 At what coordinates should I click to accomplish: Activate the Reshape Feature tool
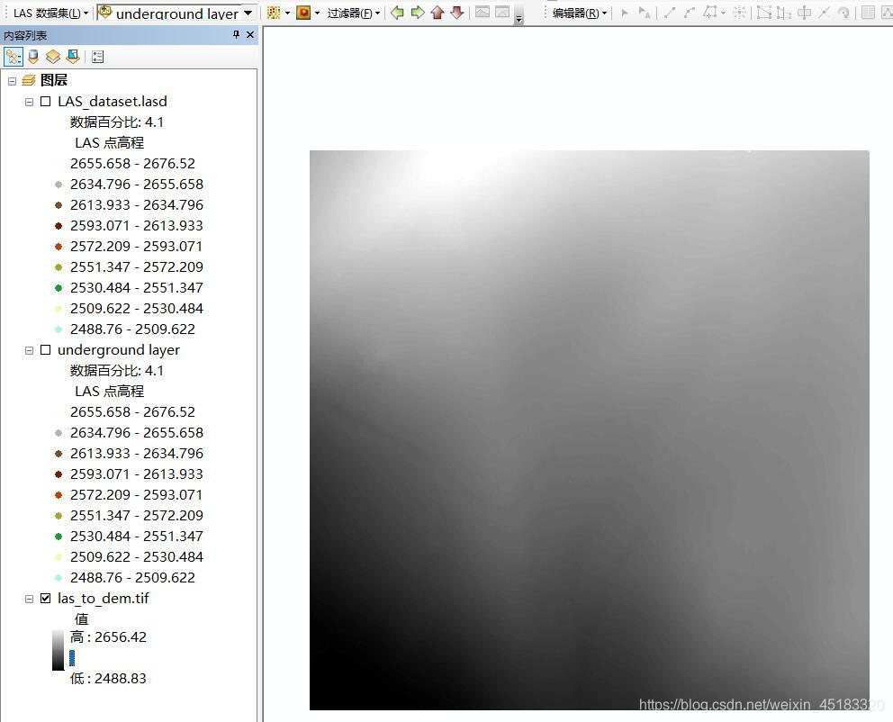click(784, 13)
